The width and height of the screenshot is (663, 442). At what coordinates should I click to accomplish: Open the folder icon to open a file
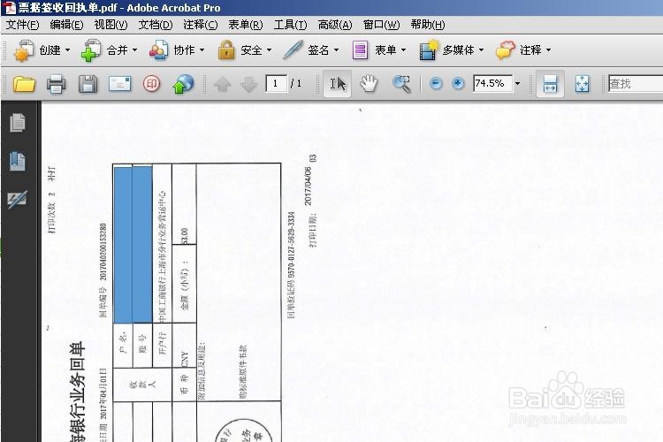click(x=24, y=84)
